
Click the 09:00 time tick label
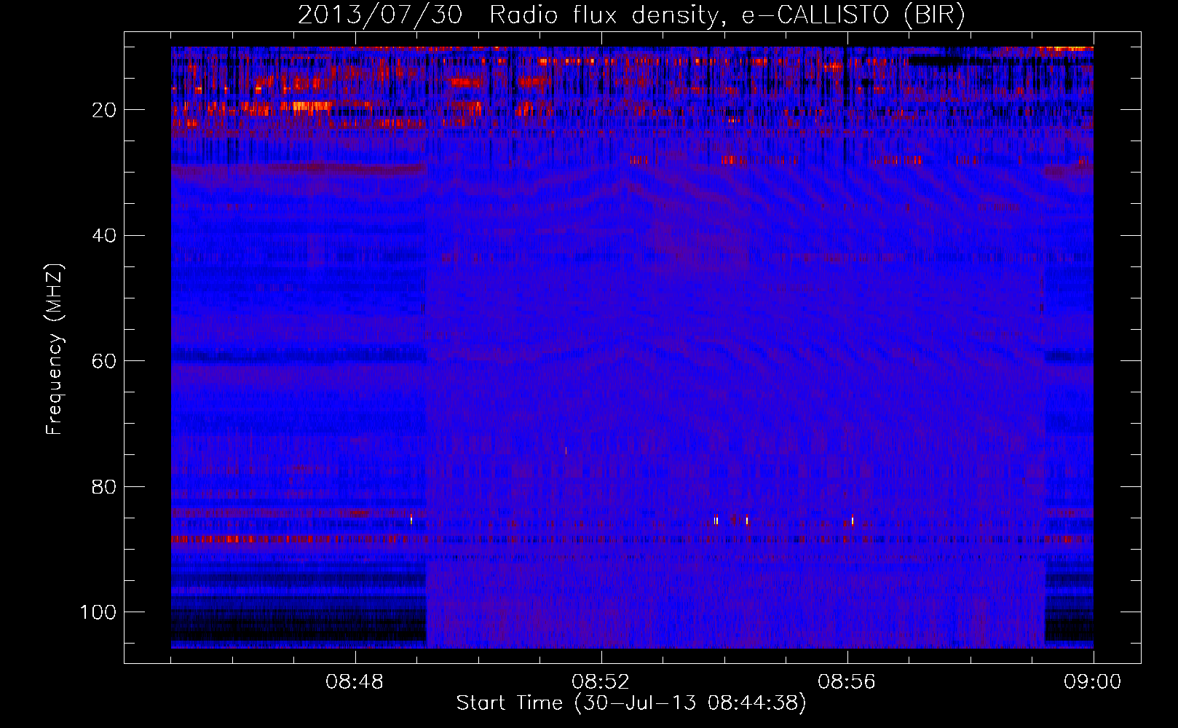(x=1093, y=682)
